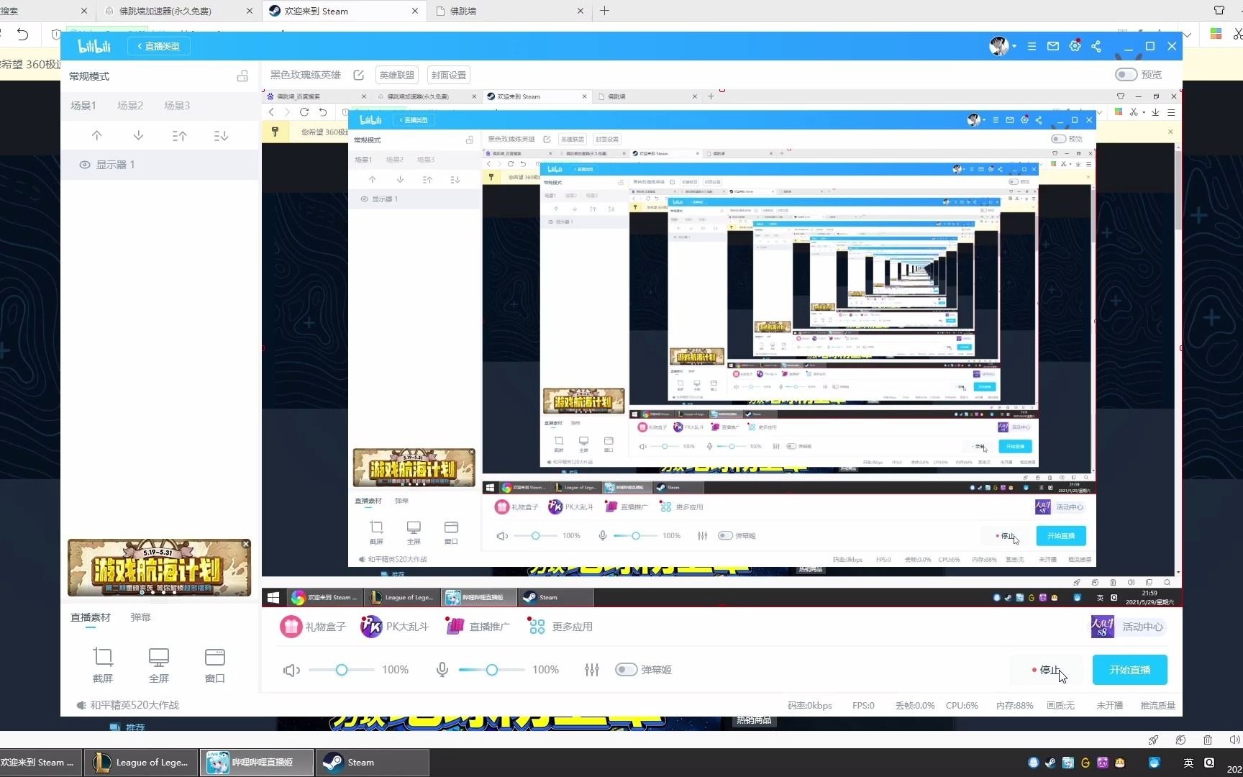1243x777 pixels.
Task: Collapse the 常规模式 panel
Action: click(x=242, y=76)
